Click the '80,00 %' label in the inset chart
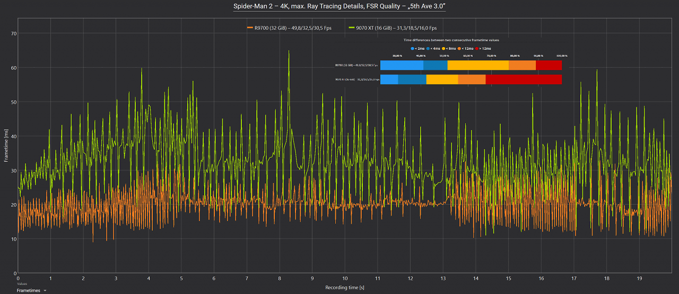Screen dimensions: 679x294 515,56
